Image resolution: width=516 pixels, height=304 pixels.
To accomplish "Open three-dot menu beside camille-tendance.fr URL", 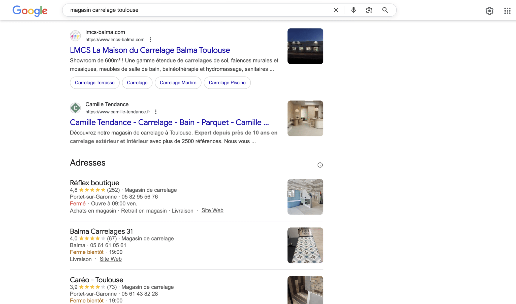I will tap(156, 112).
